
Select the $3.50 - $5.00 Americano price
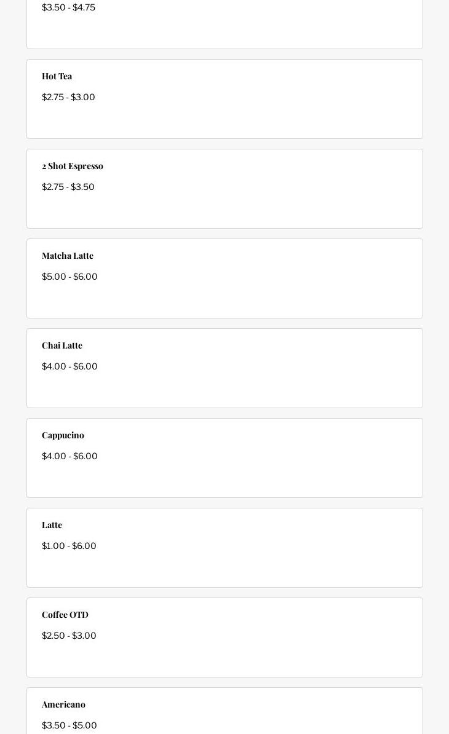pyautogui.click(x=70, y=725)
